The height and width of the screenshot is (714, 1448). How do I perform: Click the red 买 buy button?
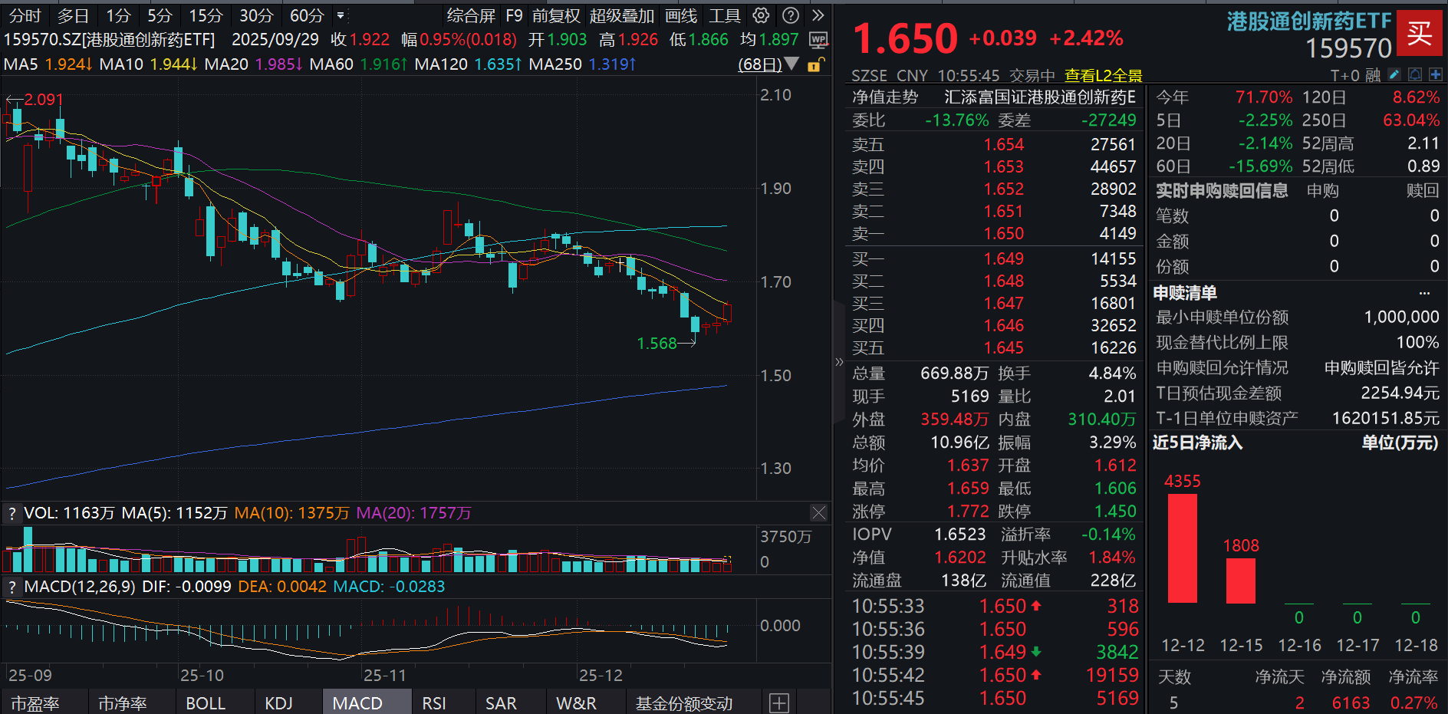click(1420, 34)
